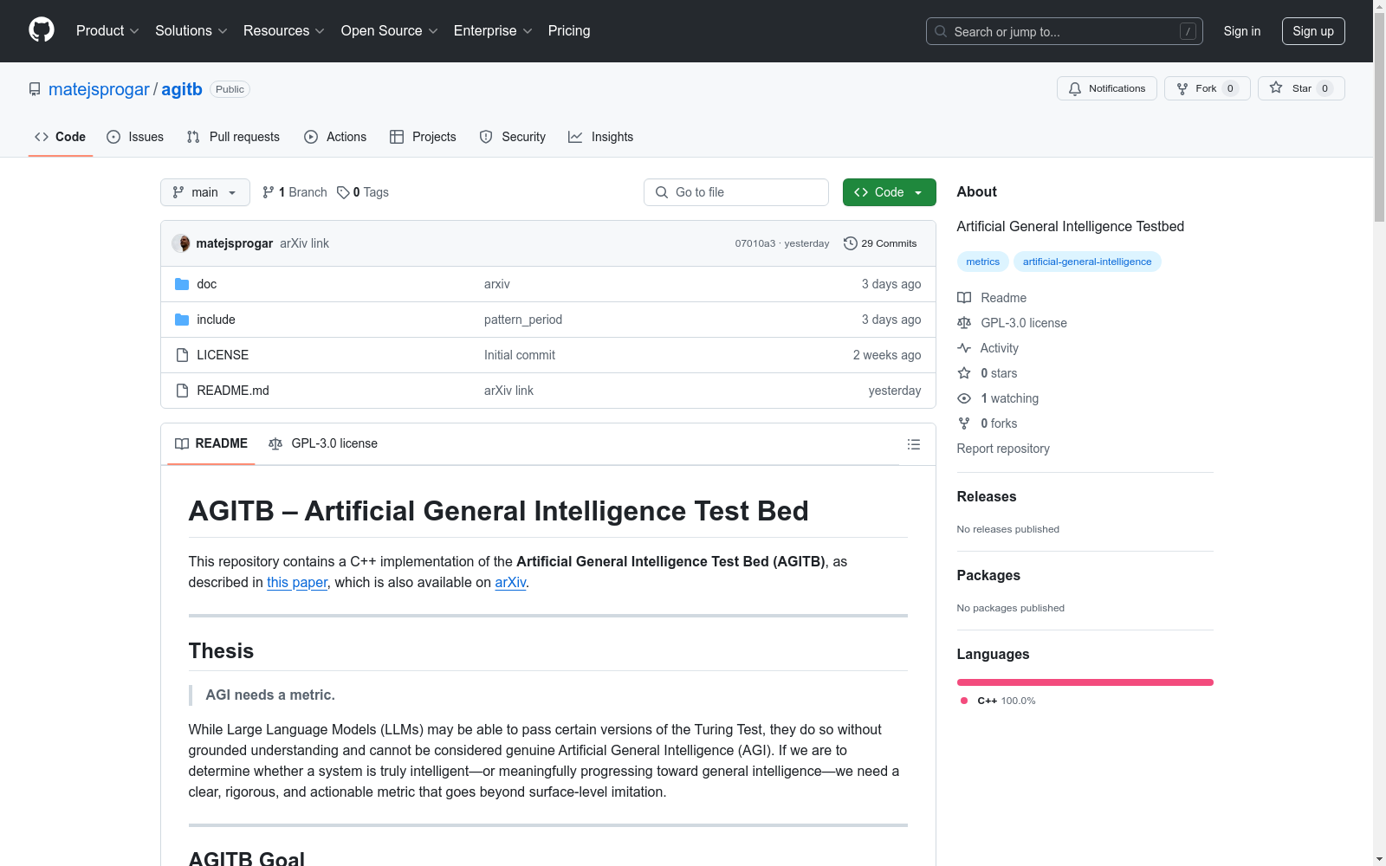View the 29 Commits history
This screenshot has height=866, width=1386.
880,243
